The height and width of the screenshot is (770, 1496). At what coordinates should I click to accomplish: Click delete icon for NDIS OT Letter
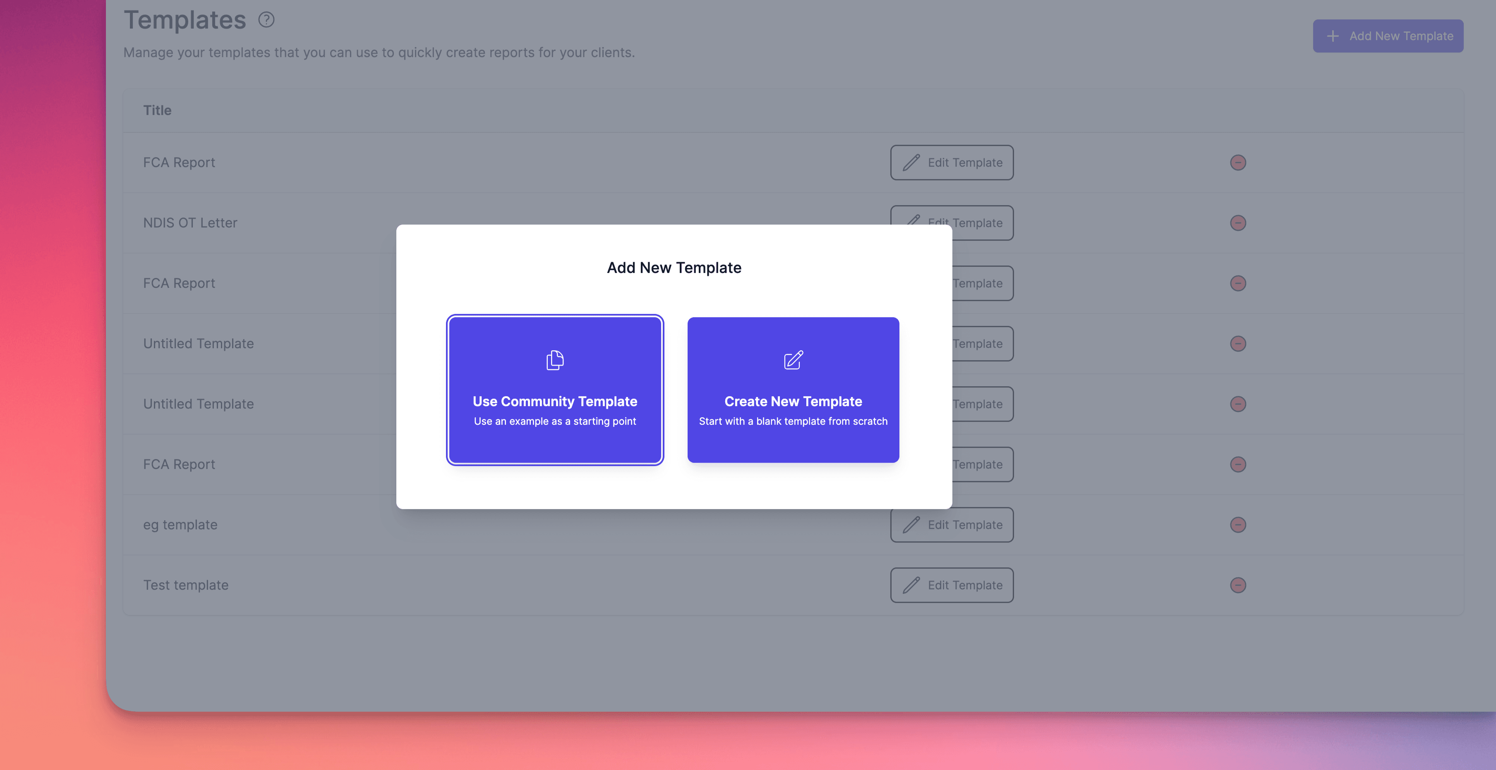(1237, 223)
